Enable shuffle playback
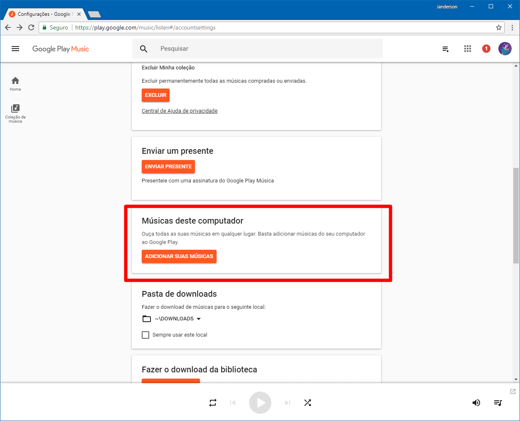The width and height of the screenshot is (520, 421). (308, 402)
